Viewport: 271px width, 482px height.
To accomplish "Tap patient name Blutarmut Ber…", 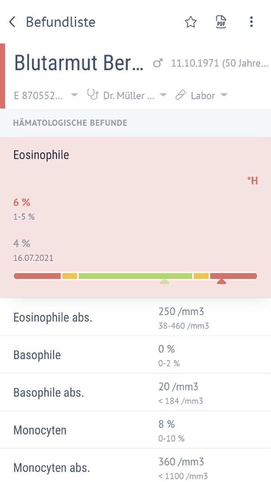I will pyautogui.click(x=79, y=63).
